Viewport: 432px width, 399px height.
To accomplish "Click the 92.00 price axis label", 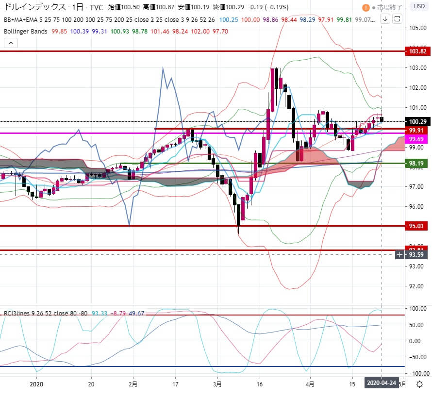I will pos(416,286).
